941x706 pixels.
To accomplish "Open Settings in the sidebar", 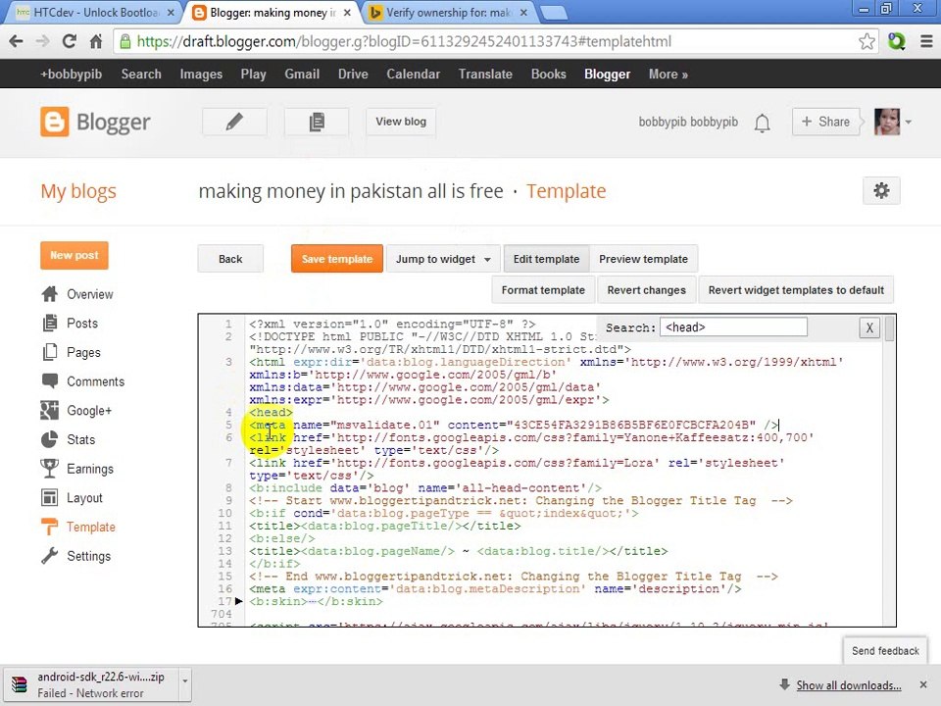I will [x=88, y=556].
